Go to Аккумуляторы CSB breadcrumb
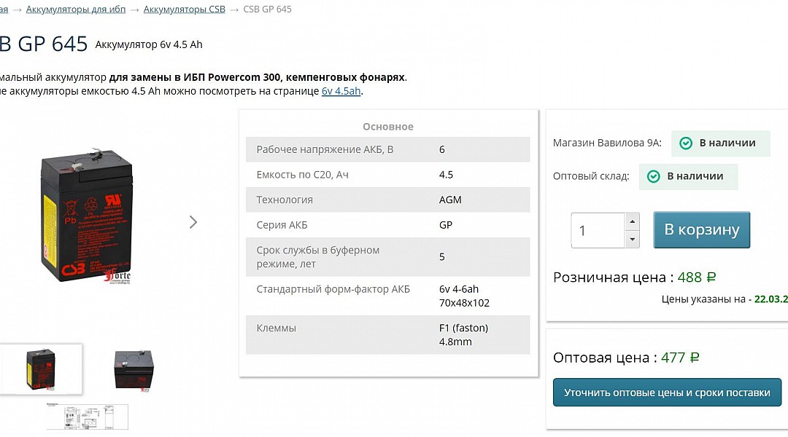 pos(185,9)
